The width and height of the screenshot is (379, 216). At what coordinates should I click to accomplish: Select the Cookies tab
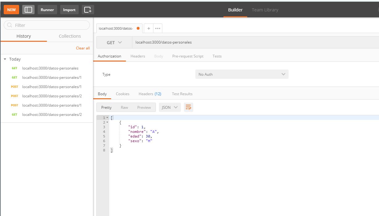click(x=123, y=94)
